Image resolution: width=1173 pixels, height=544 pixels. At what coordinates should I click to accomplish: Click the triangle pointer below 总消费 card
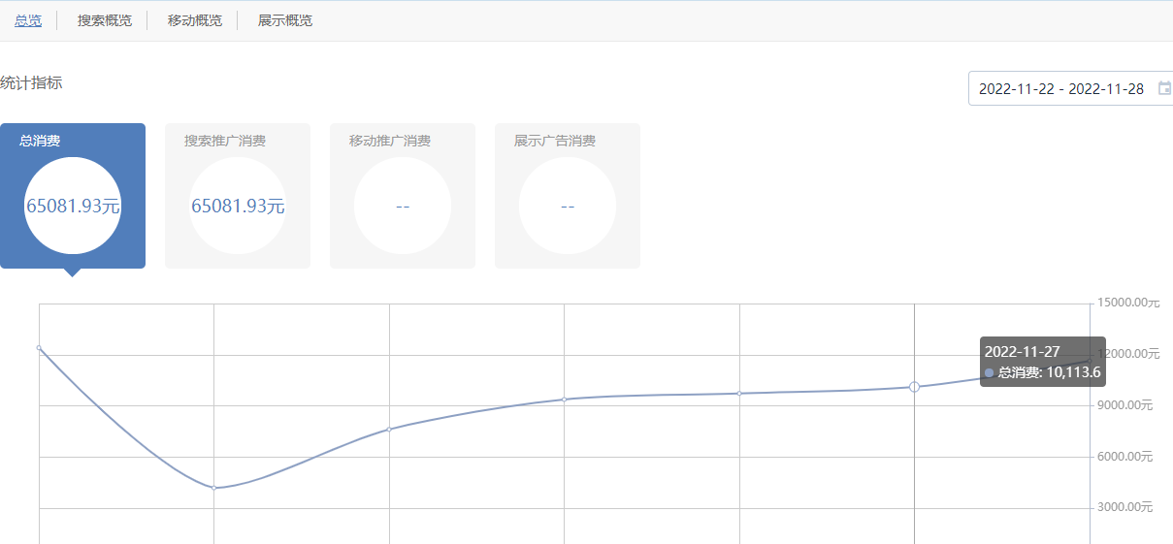72,272
